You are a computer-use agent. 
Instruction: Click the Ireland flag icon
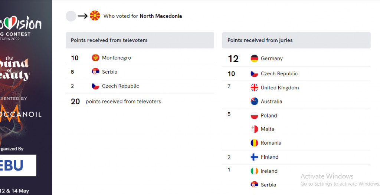coord(254,171)
